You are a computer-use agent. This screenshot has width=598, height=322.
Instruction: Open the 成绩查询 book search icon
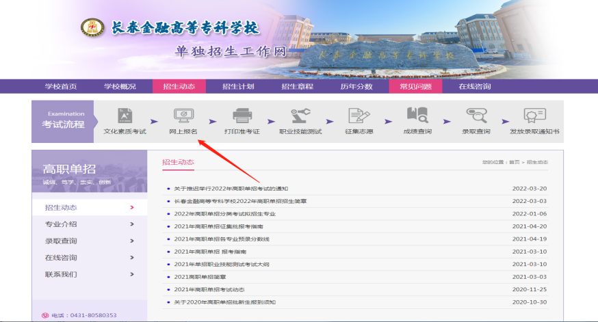tap(417, 115)
